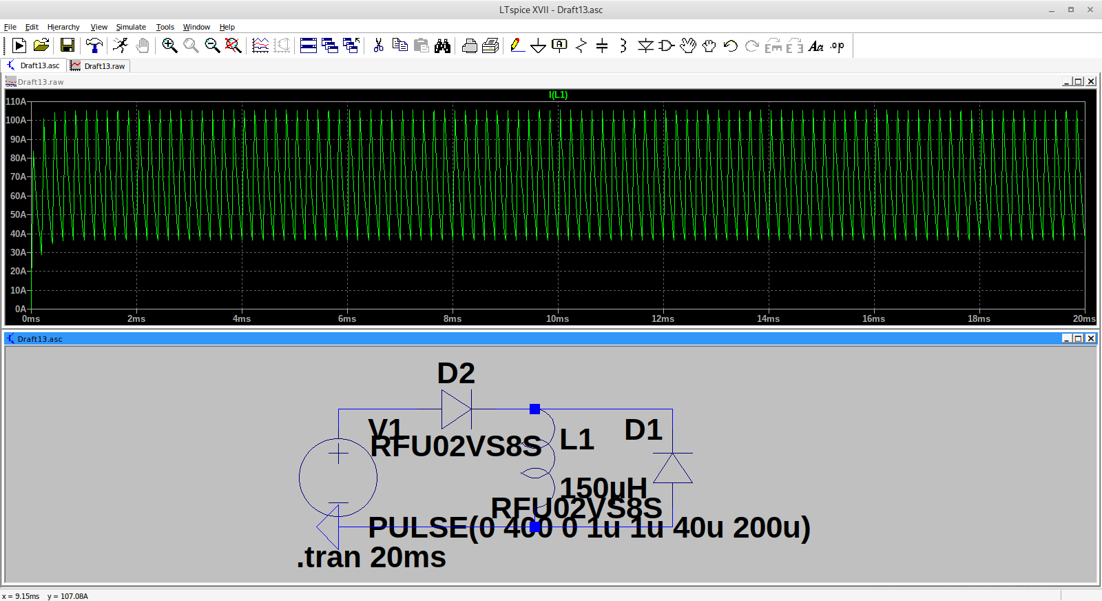1102x601 pixels.
Task: Pick the Ground symbol tool
Action: click(538, 45)
